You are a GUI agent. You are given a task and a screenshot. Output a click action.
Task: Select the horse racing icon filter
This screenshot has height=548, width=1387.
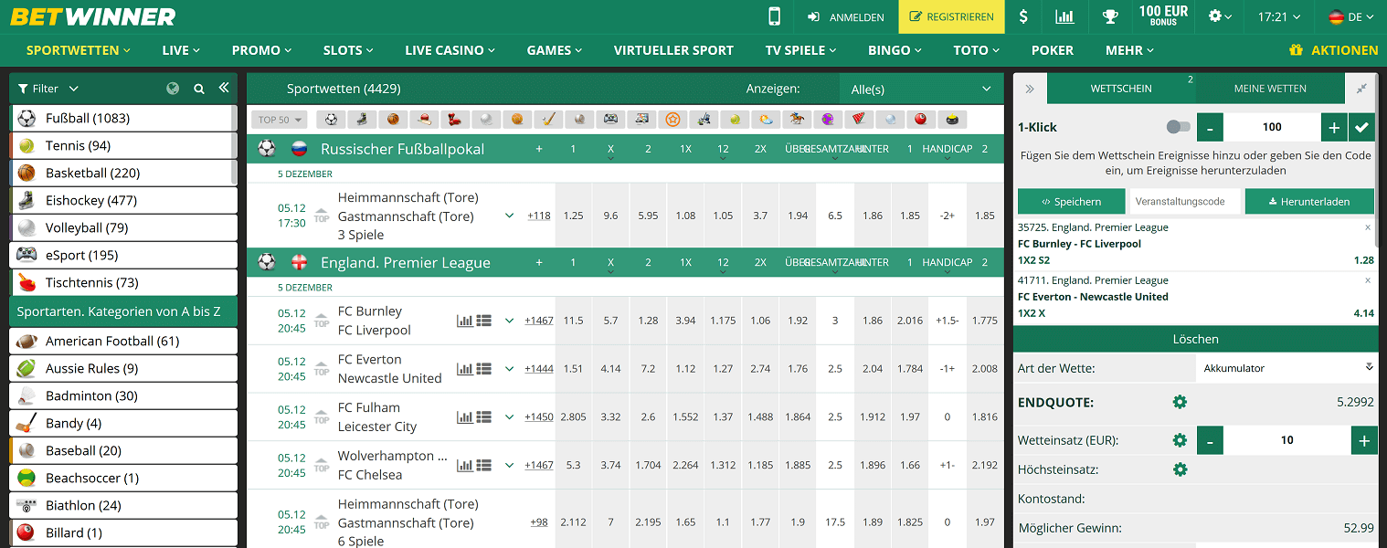pyautogui.click(x=797, y=120)
